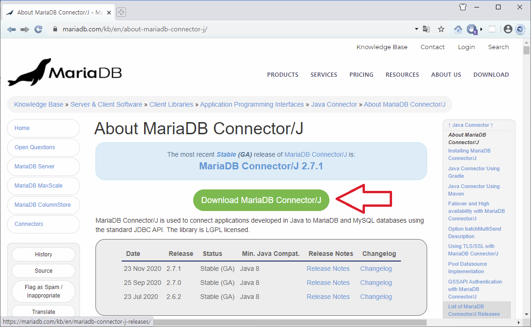This screenshot has width=531, height=327.
Task: Open the PRICING menu
Action: pyautogui.click(x=361, y=75)
